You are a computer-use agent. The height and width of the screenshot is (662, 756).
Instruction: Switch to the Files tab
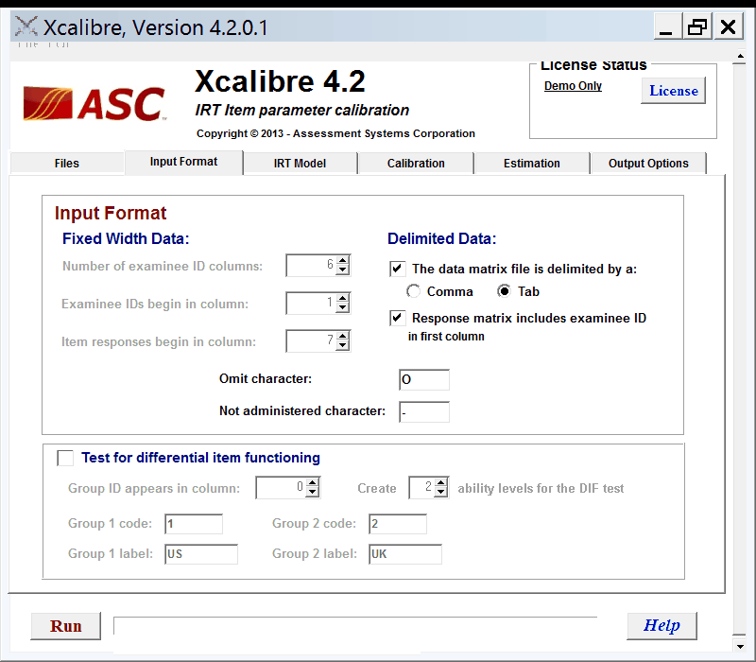(x=67, y=163)
